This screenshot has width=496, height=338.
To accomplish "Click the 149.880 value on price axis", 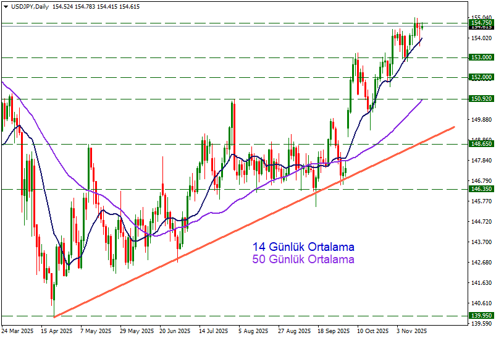I will 481,120.
